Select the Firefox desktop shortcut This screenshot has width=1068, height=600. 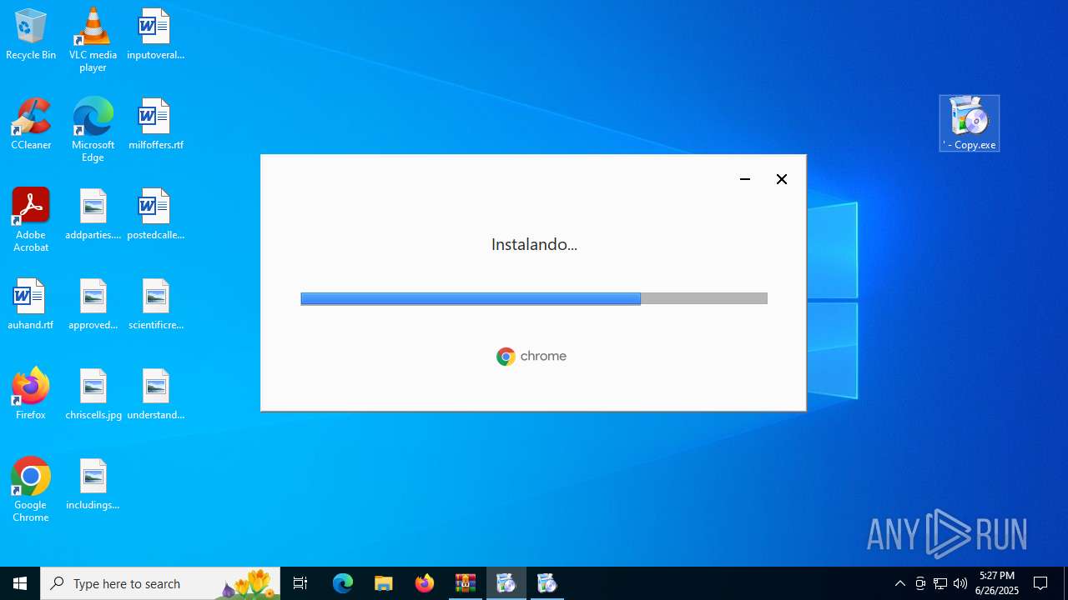[31, 393]
